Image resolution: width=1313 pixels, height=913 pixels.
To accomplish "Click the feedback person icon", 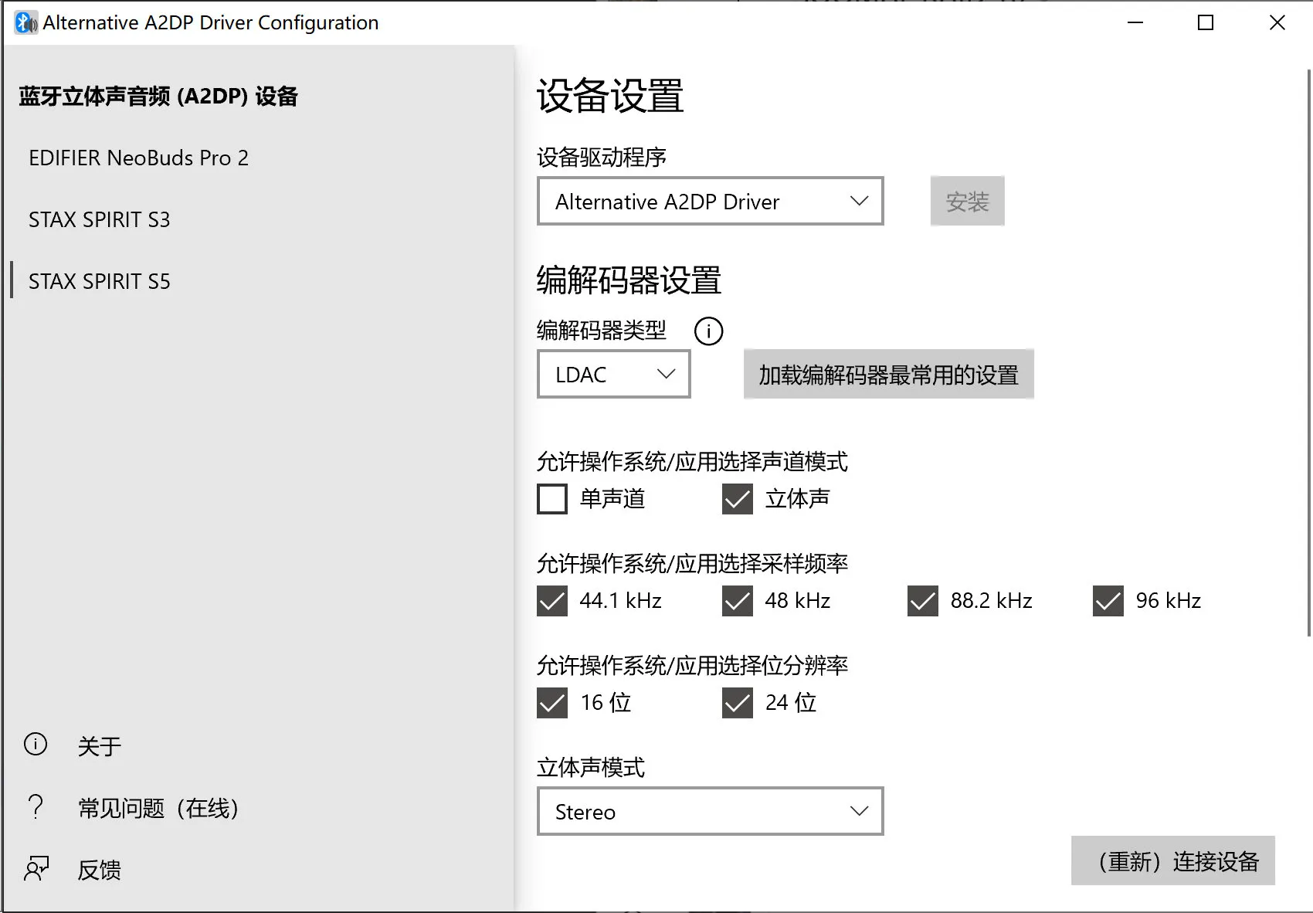I will coord(36,868).
